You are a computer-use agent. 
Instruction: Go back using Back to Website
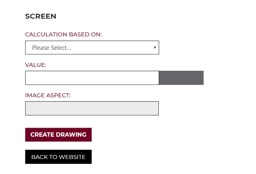[x=58, y=157]
